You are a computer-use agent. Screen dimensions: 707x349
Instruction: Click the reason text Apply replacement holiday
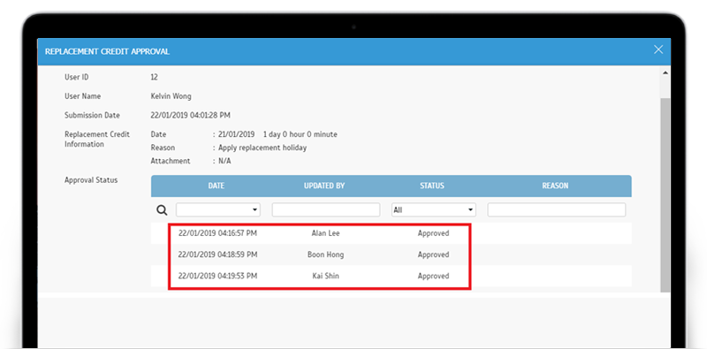(x=262, y=148)
